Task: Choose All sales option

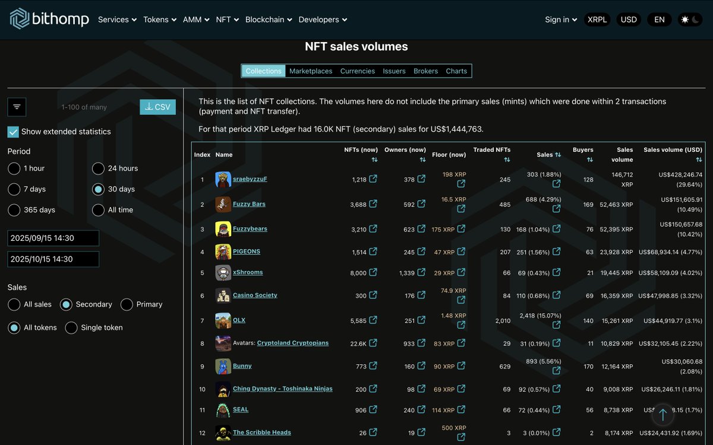Action: point(14,304)
